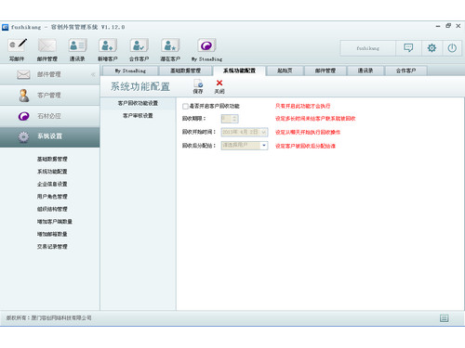Click the power logout icon

tap(452, 48)
